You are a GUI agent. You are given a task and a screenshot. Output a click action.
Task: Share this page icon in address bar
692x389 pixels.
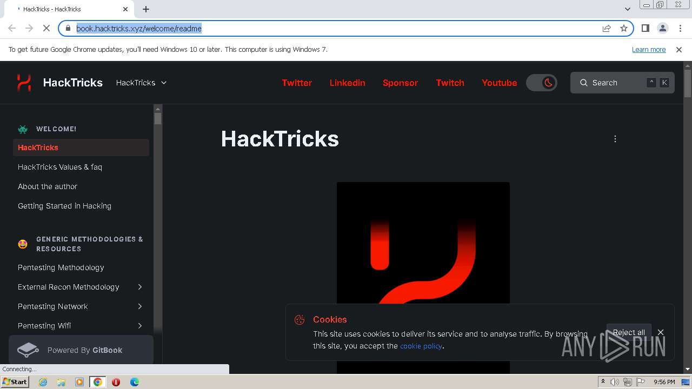click(607, 28)
